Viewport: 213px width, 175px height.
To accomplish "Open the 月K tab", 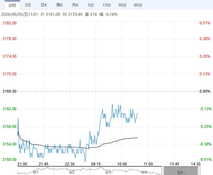I will point(75,5).
